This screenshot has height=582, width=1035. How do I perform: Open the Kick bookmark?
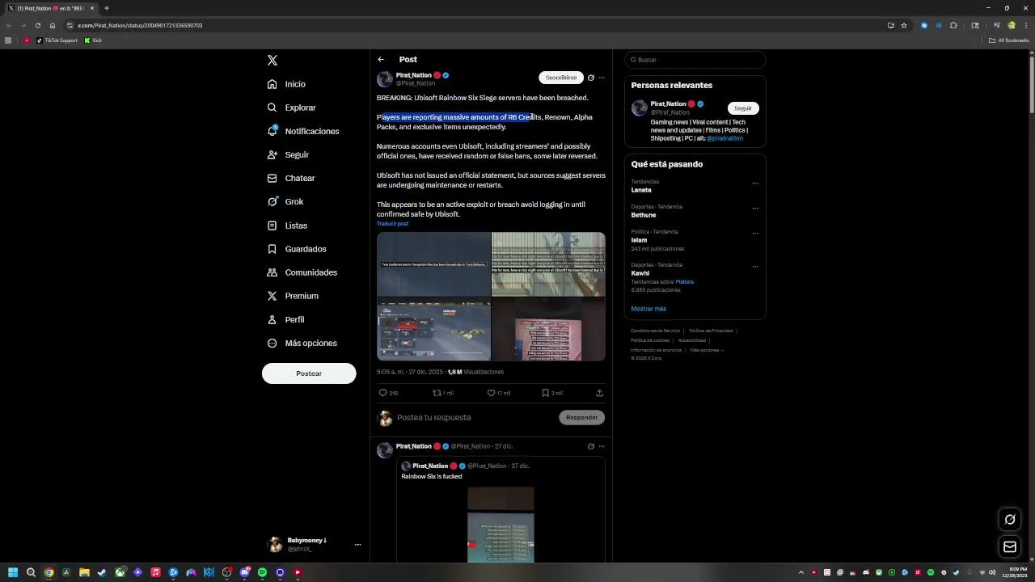94,40
